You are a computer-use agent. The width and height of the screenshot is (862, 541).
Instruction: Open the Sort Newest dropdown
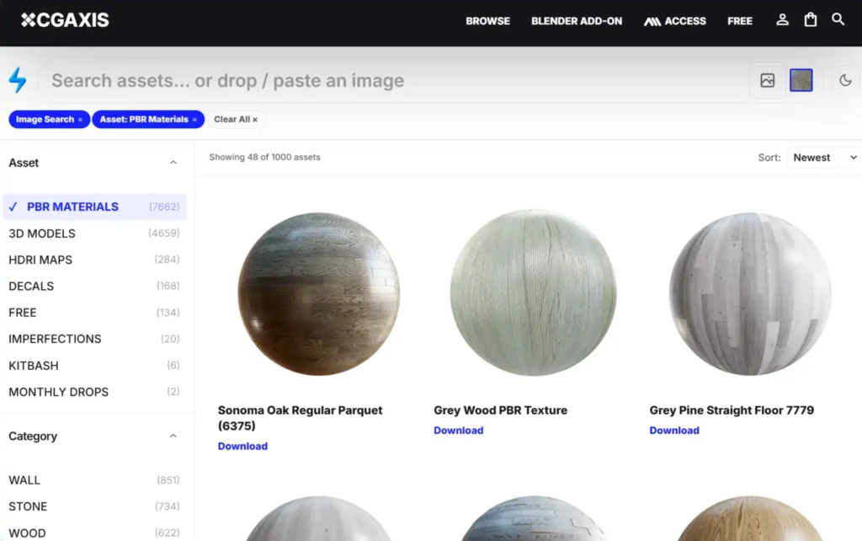coord(822,158)
